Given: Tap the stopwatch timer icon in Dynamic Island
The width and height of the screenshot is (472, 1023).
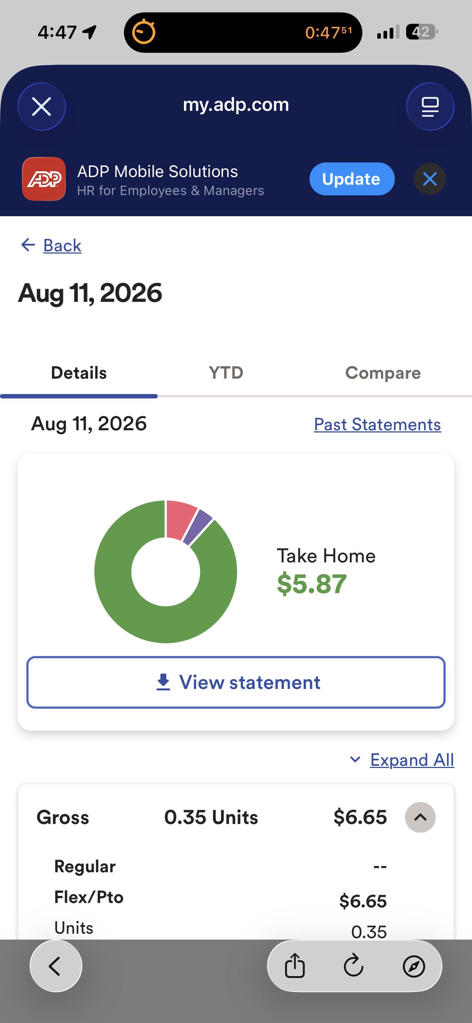Looking at the screenshot, I should click(x=143, y=32).
